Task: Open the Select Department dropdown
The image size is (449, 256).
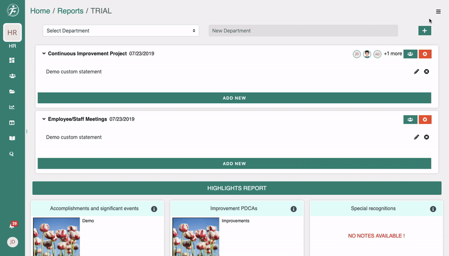Action: click(x=121, y=31)
